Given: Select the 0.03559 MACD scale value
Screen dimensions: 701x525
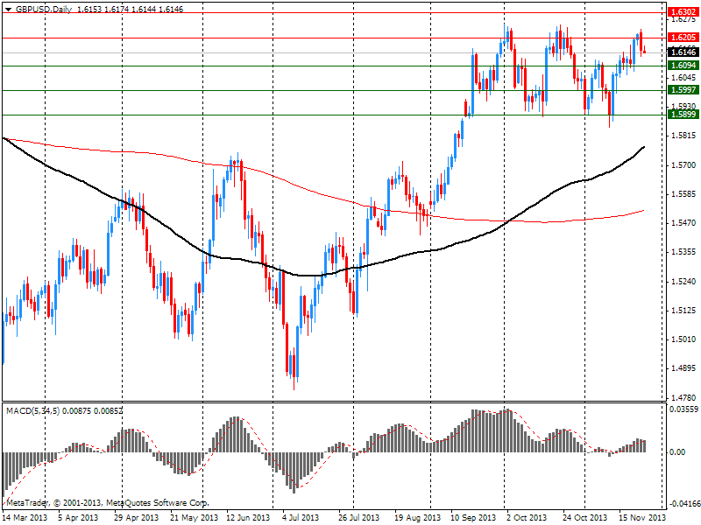Looking at the screenshot, I should 683,409.
